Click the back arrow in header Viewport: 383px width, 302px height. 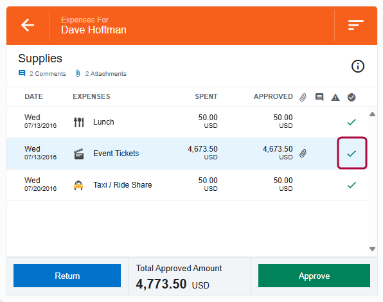coord(28,25)
